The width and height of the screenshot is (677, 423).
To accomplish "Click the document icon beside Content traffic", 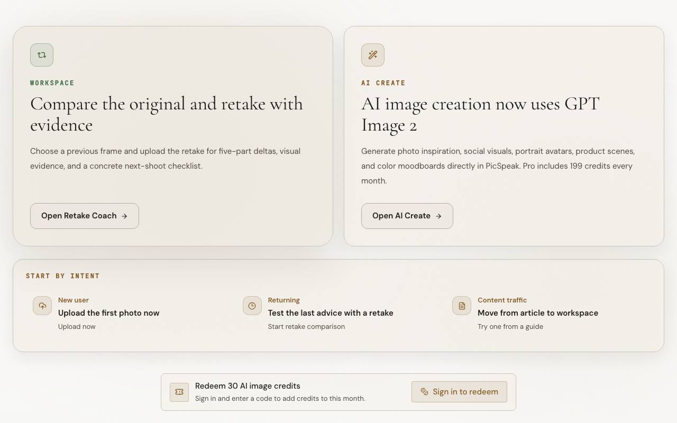I will click(462, 306).
